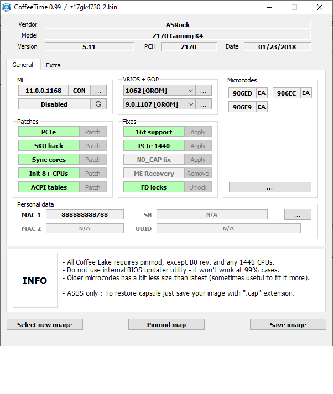Screen dimensions: 333x394
Task: Click the INFO box
Action: point(35,280)
